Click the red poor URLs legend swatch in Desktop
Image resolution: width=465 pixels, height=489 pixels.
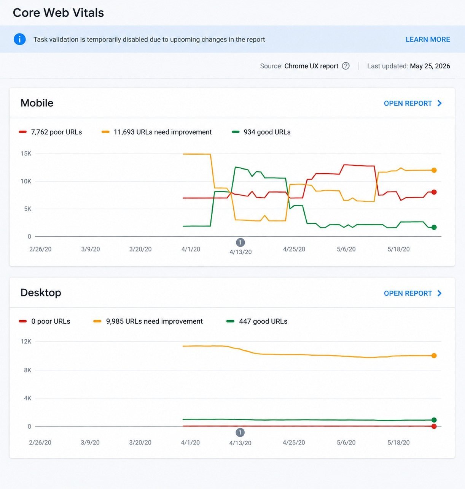tap(23, 321)
